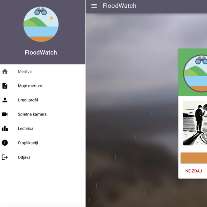Click the FloodWatch logo in drawer header
The height and width of the screenshot is (207, 207).
pos(41,24)
